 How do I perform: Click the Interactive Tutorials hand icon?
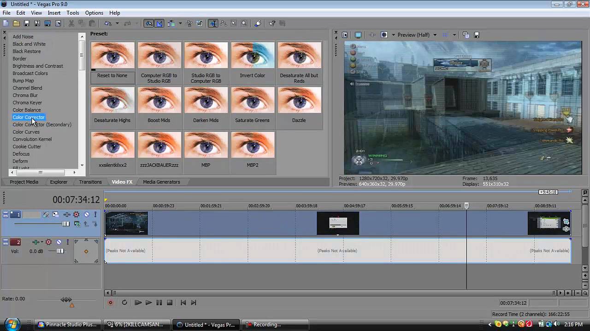[258, 23]
